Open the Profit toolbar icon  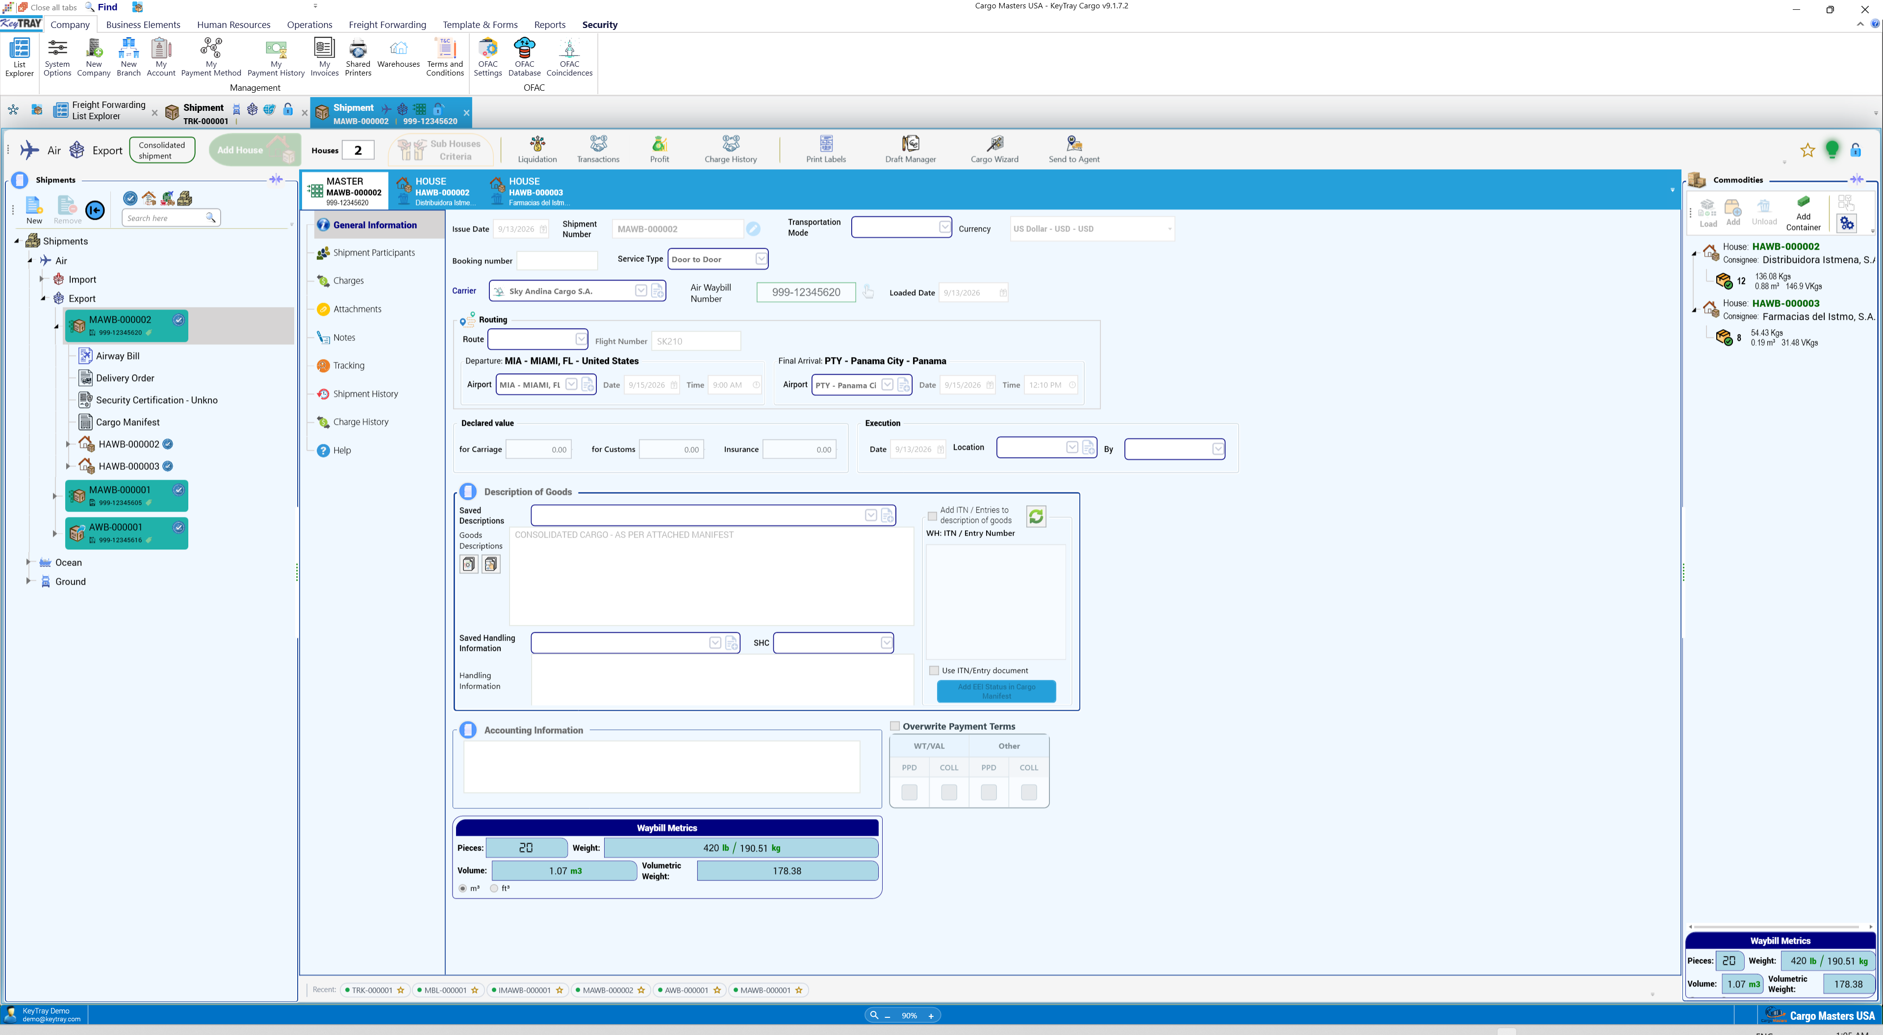pos(660,149)
